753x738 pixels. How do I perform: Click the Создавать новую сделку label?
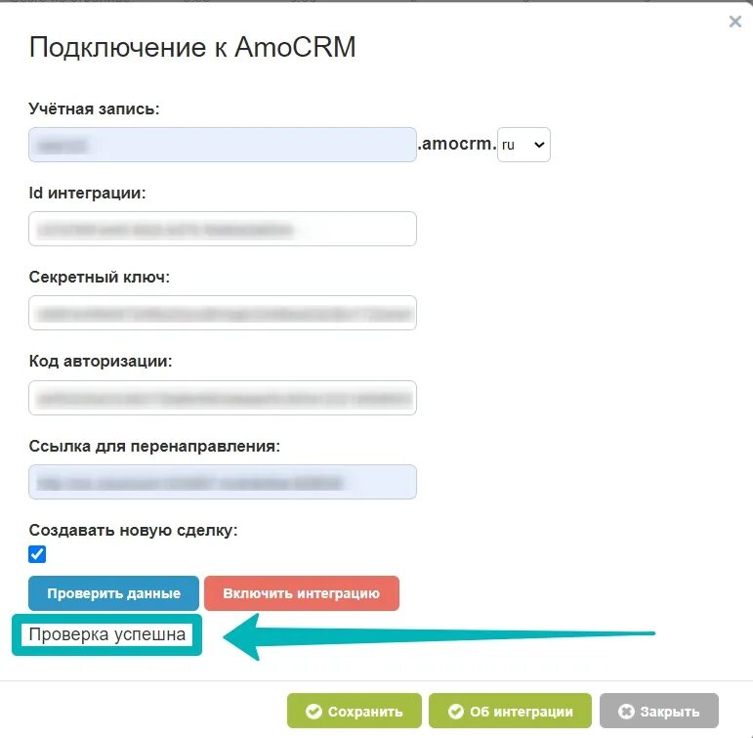134,530
